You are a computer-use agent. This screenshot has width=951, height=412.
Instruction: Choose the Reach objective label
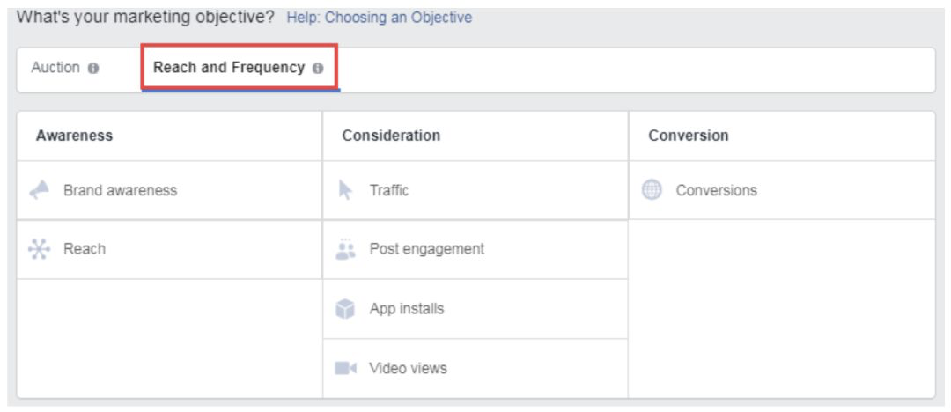coord(85,249)
